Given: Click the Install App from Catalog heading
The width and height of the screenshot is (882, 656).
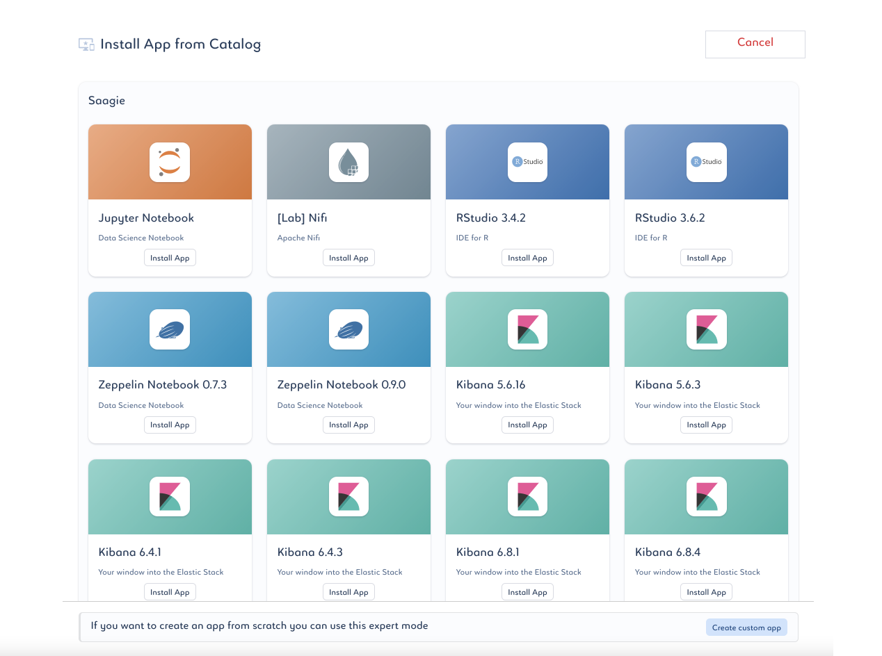Looking at the screenshot, I should click(181, 44).
